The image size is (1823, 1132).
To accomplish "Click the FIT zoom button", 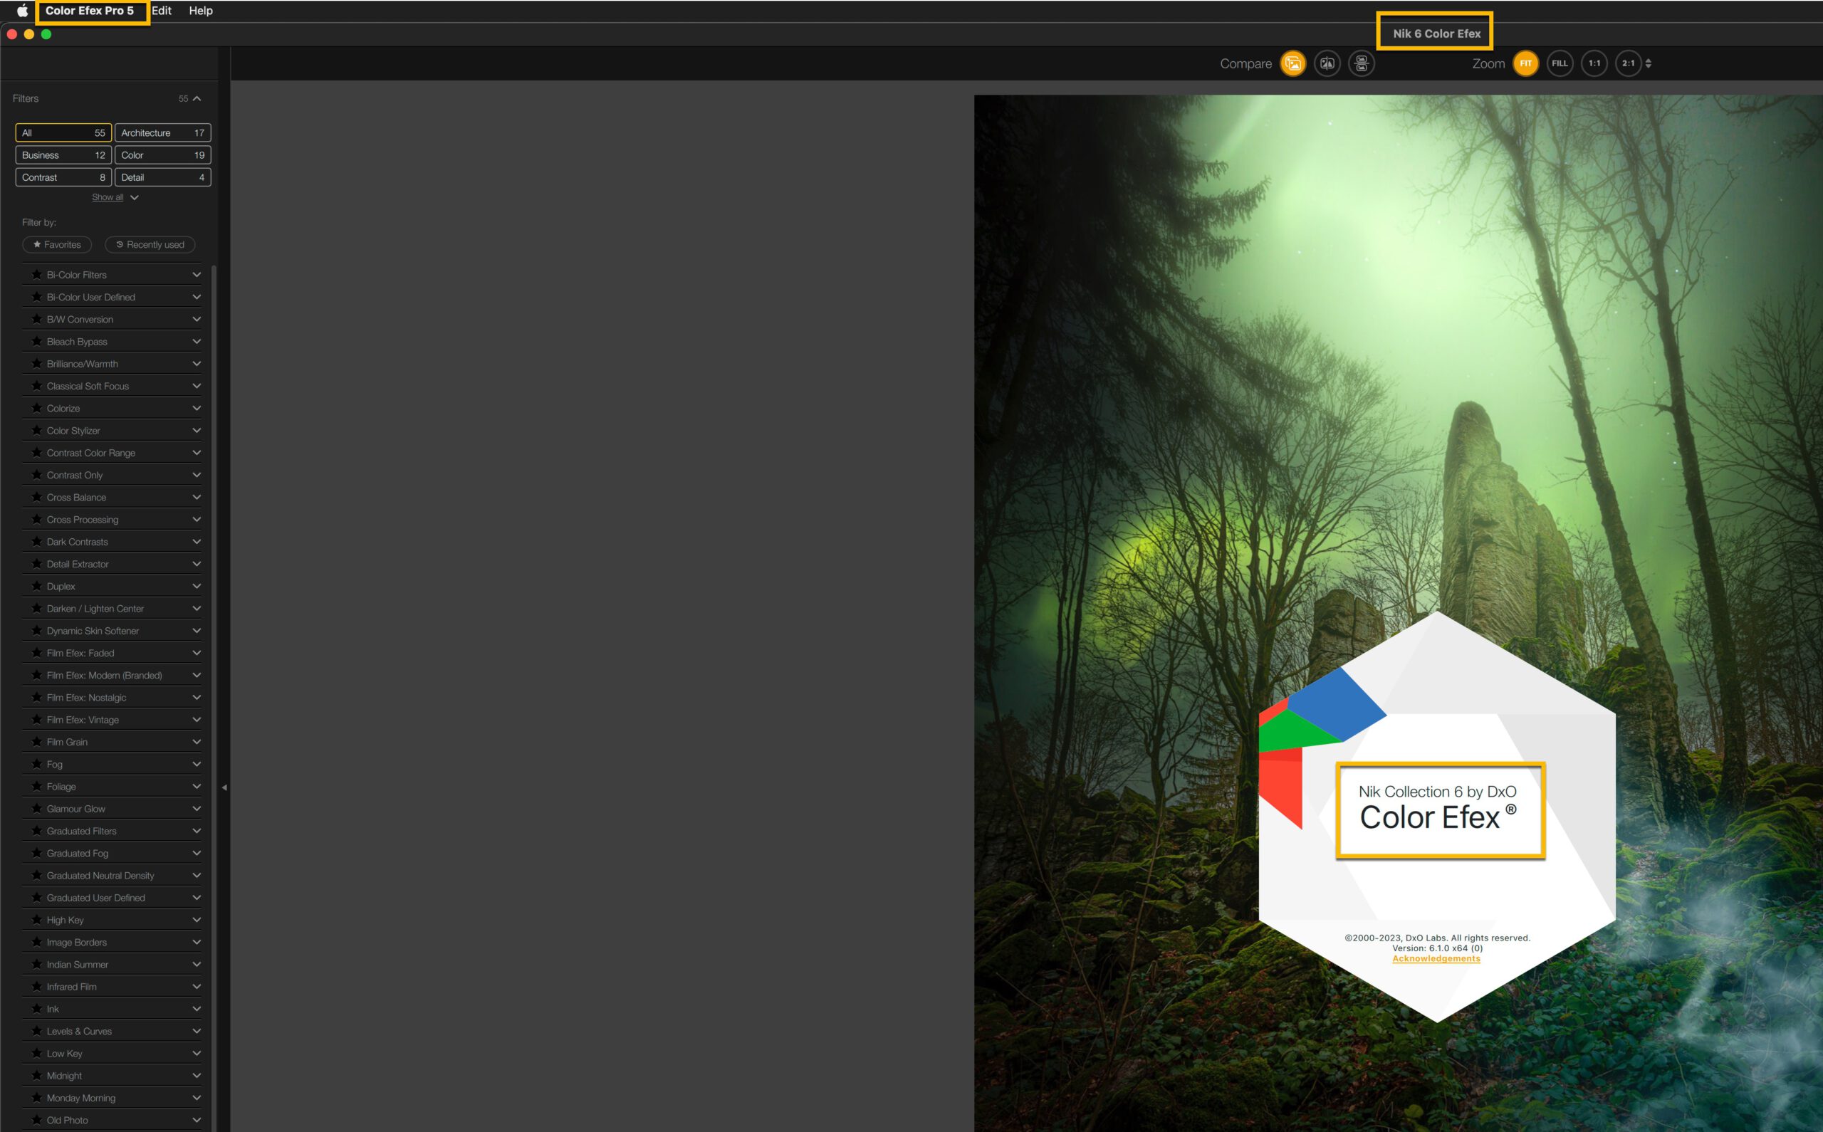I will point(1525,63).
